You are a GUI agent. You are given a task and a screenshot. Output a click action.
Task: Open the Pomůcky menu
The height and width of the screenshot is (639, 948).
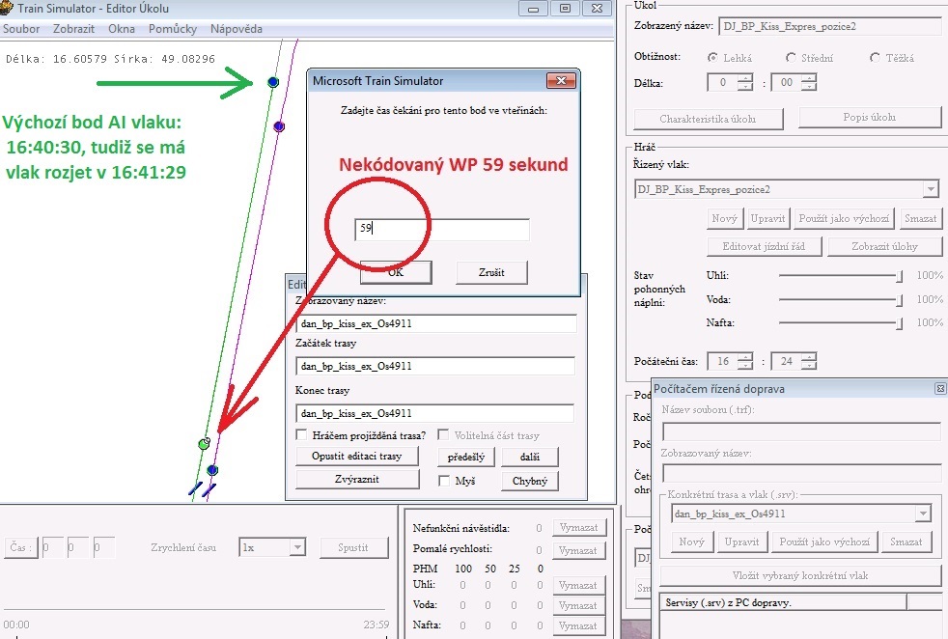[x=172, y=29]
